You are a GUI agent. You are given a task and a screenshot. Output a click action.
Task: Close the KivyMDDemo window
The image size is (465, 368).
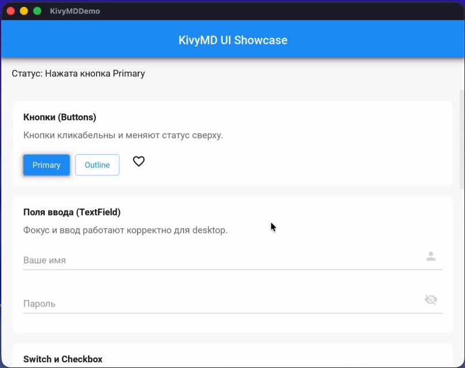(x=10, y=11)
